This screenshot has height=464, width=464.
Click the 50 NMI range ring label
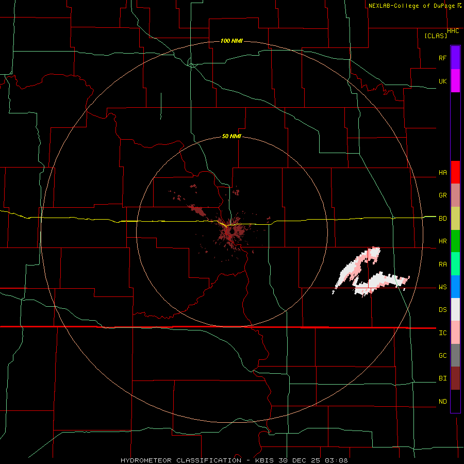pos(231,136)
